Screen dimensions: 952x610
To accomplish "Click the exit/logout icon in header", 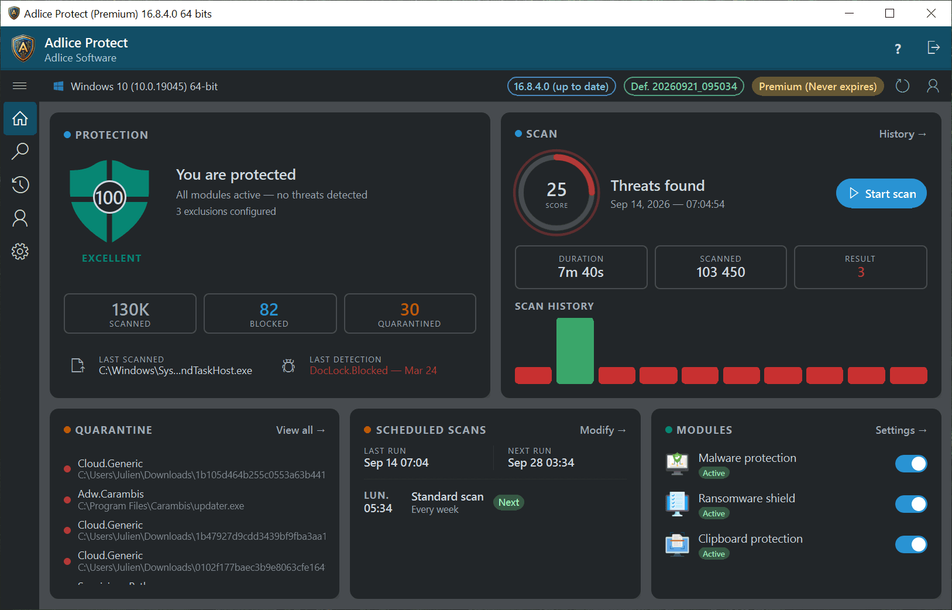I will pos(934,48).
